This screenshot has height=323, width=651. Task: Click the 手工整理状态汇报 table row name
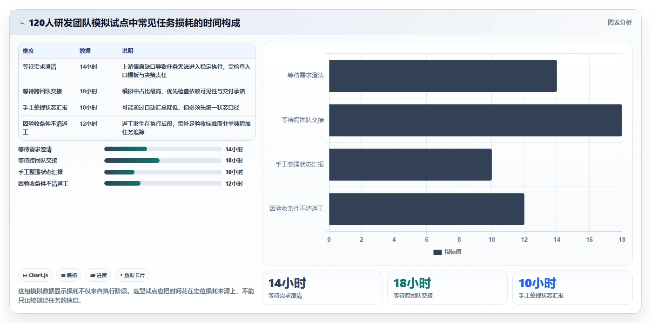coord(45,107)
